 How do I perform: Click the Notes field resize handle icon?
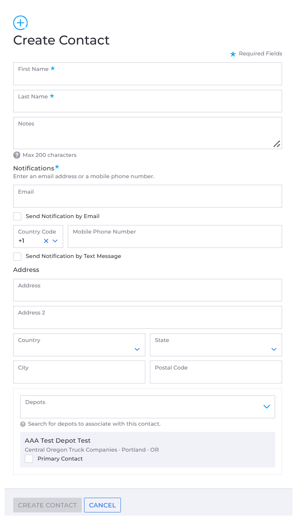click(277, 144)
